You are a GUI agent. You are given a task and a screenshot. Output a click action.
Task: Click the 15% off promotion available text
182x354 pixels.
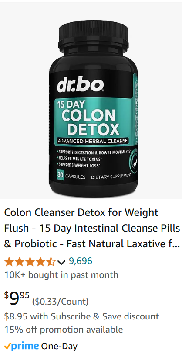[x=64, y=330]
